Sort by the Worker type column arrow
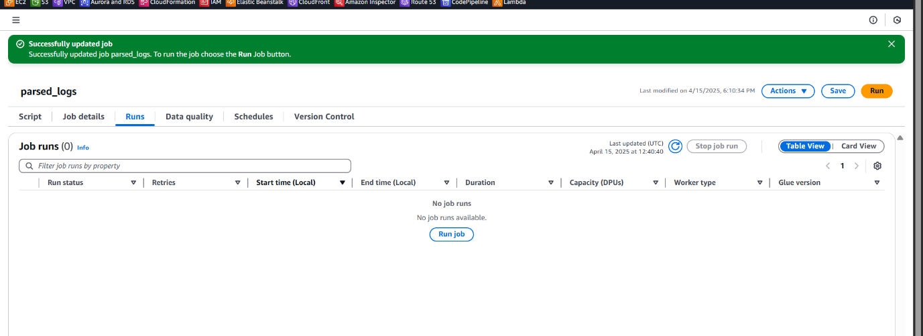923x336 pixels. click(760, 182)
